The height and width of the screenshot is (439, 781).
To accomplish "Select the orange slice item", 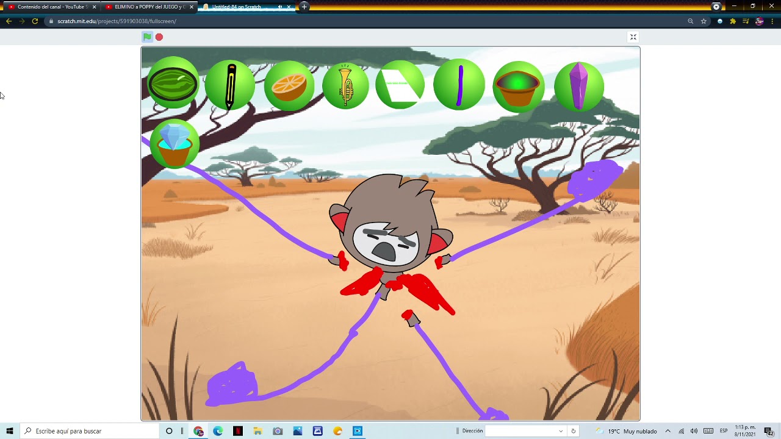I will pyautogui.click(x=289, y=85).
